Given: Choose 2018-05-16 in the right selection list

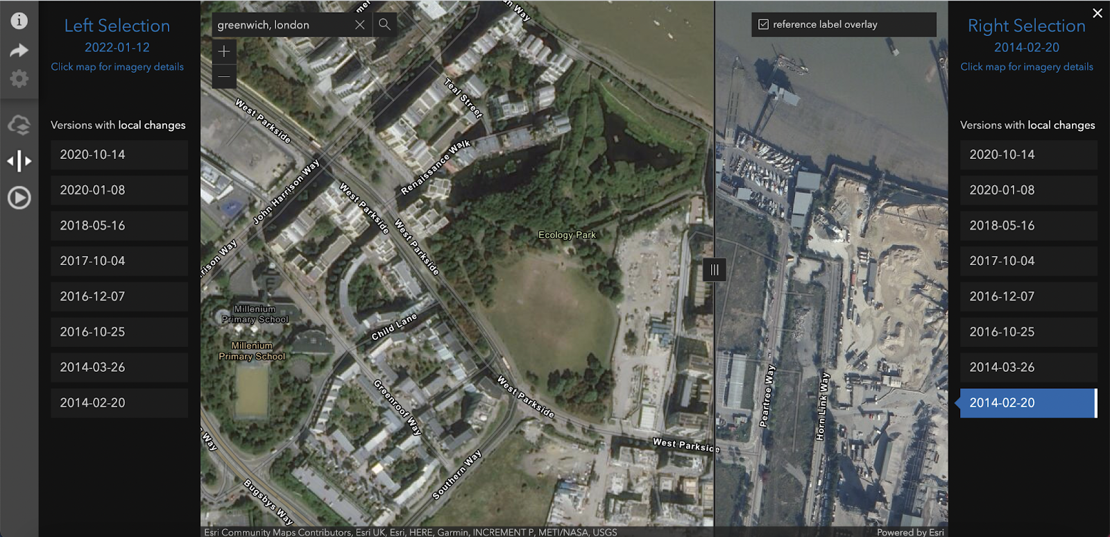Looking at the screenshot, I should click(1028, 225).
